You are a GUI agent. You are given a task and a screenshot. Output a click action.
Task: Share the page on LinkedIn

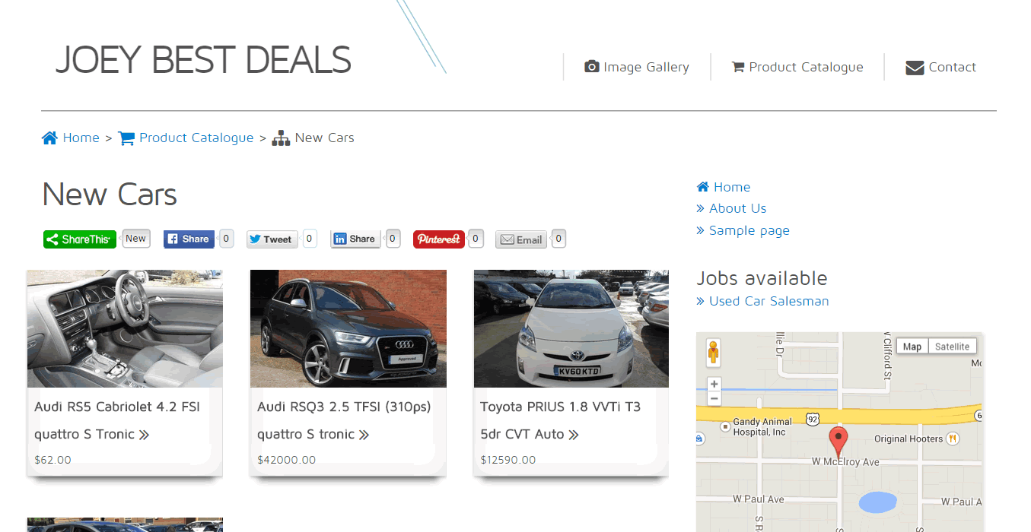point(355,239)
